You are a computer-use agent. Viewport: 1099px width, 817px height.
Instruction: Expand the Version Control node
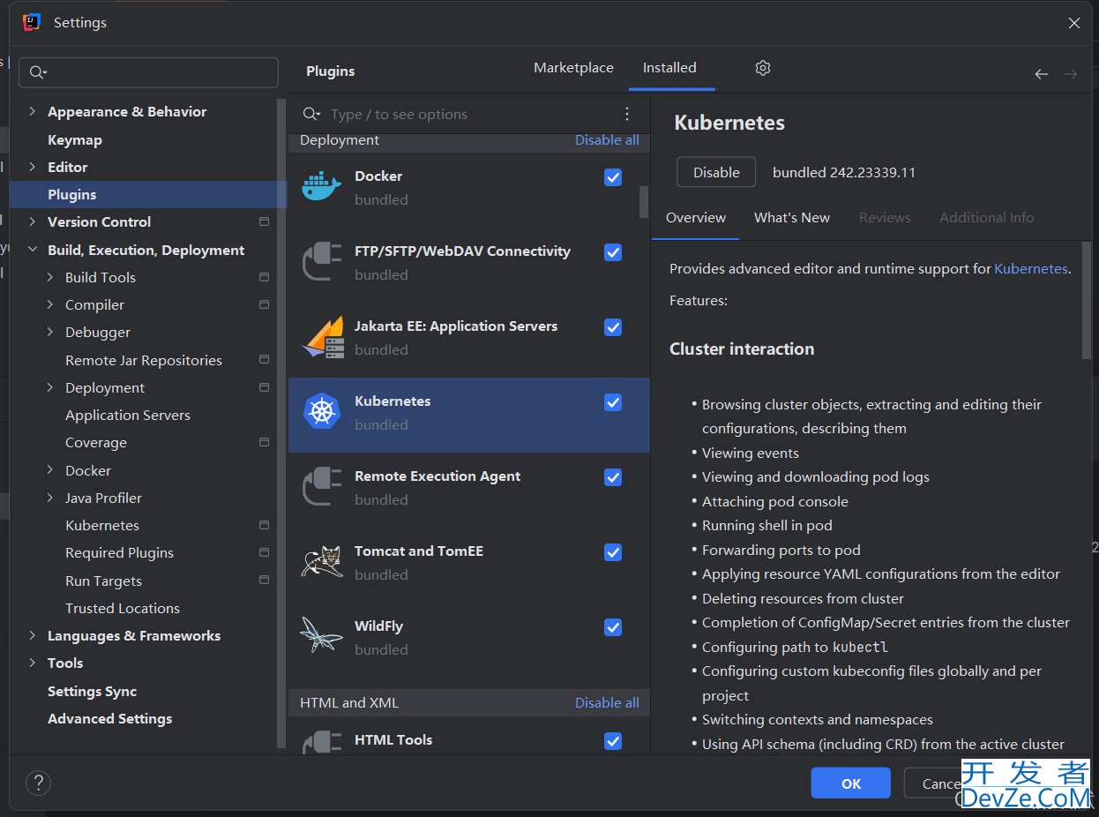click(33, 221)
